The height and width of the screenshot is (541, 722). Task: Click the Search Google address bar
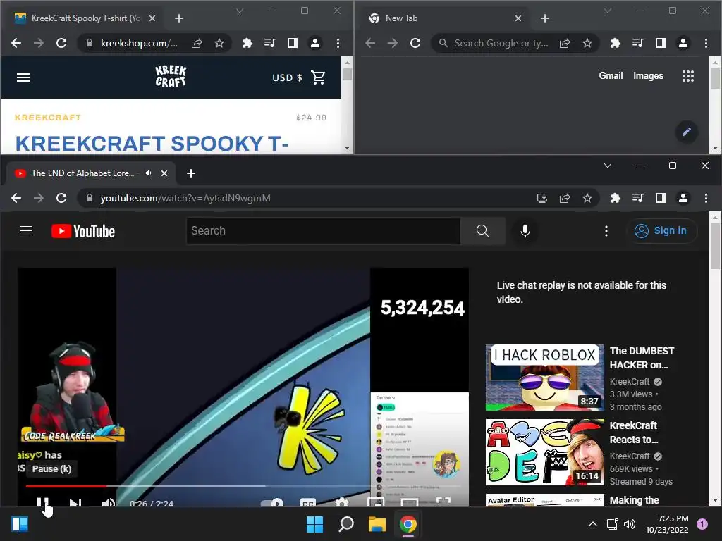click(501, 43)
